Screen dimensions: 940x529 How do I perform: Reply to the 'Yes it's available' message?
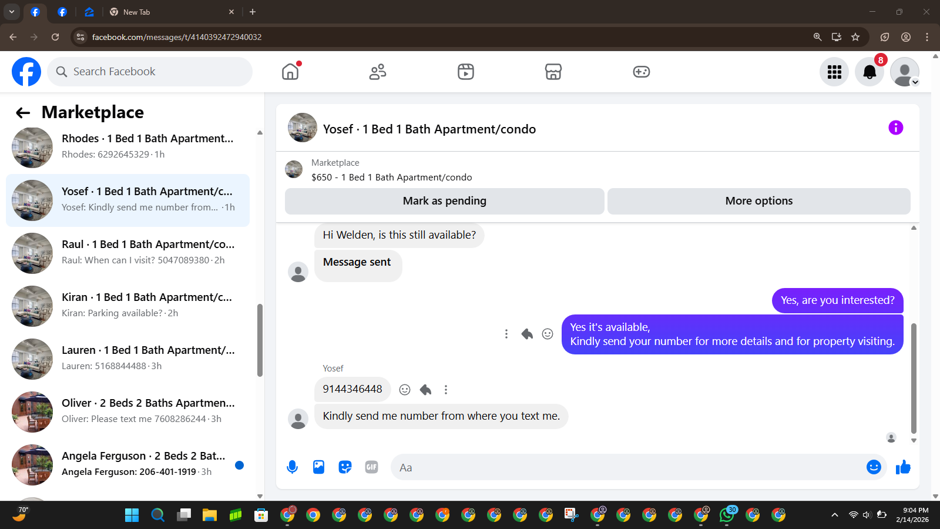pyautogui.click(x=527, y=334)
